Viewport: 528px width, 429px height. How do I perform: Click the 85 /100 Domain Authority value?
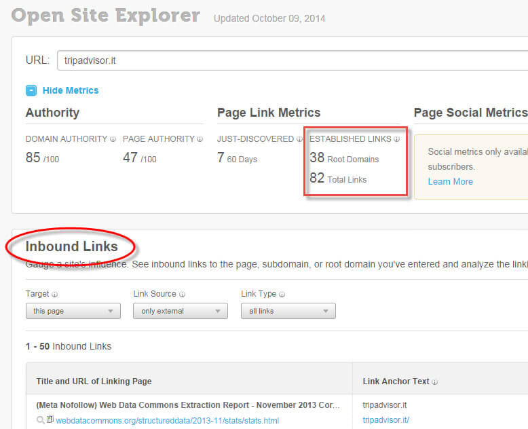click(43, 157)
